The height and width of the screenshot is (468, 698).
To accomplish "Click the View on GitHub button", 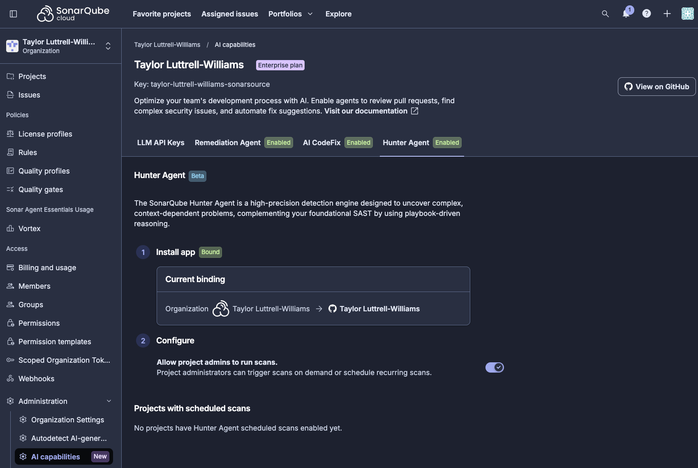I will tap(657, 87).
